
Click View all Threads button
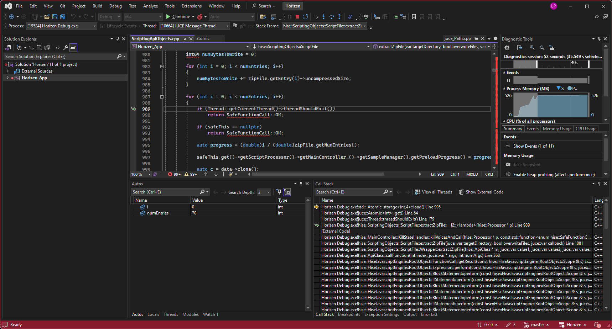click(x=434, y=192)
